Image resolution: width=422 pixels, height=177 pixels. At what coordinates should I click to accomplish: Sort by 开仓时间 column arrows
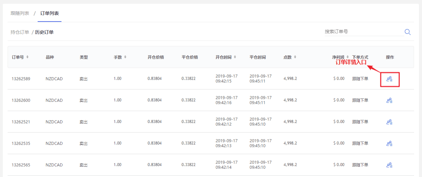pyautogui.click(x=235, y=57)
